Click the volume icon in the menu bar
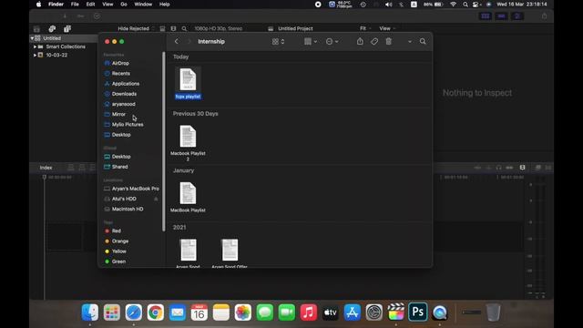The width and height of the screenshot is (583, 328). 389,5
